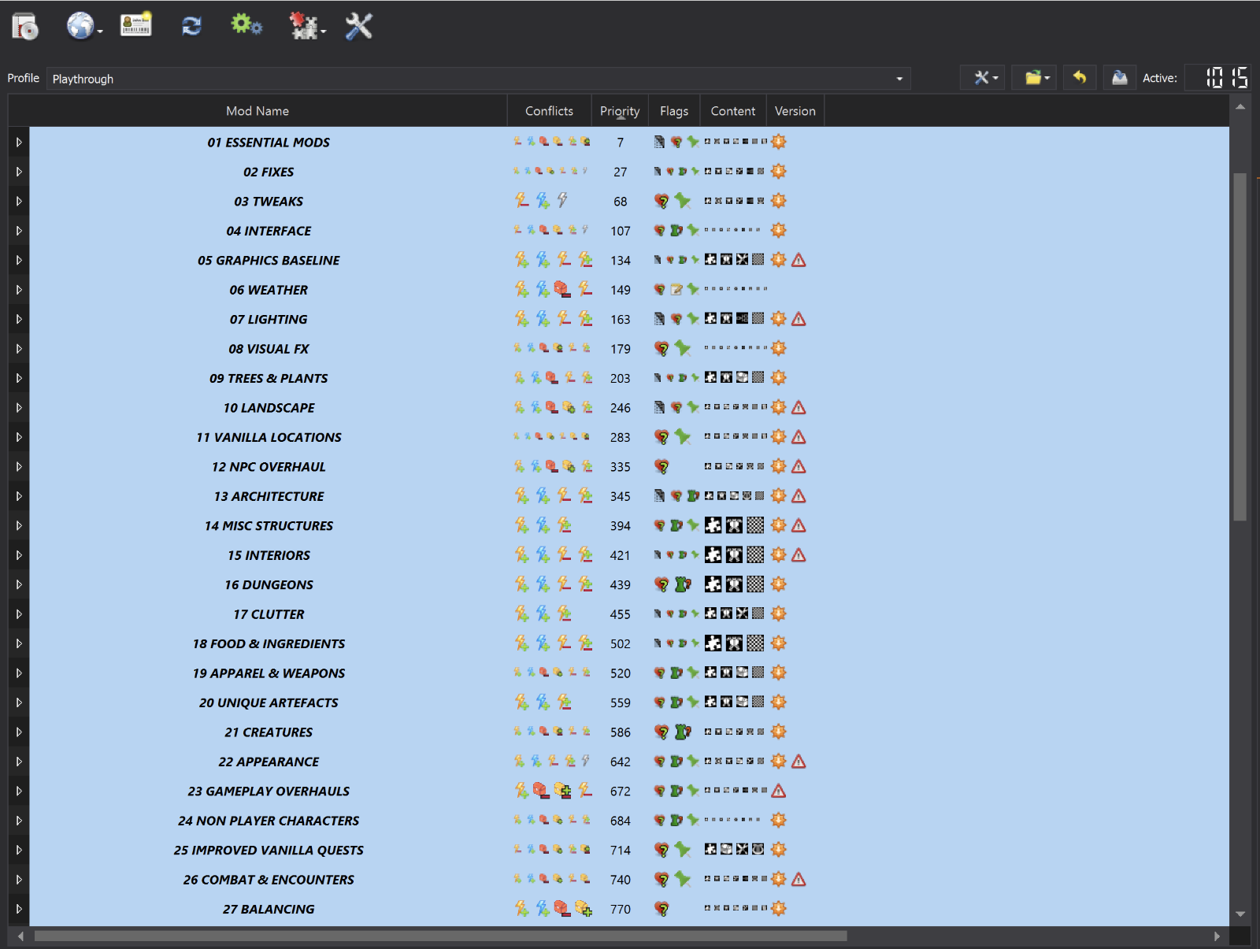Select the 25 IMPROVED VANILLA QUESTS row name
The width and height of the screenshot is (1260, 949).
pos(269,851)
